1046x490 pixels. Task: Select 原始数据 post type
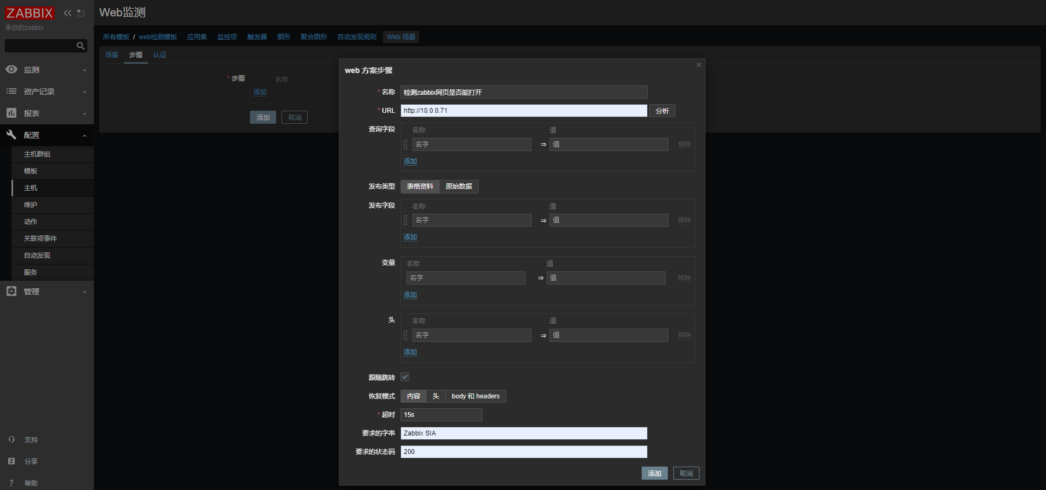click(459, 186)
